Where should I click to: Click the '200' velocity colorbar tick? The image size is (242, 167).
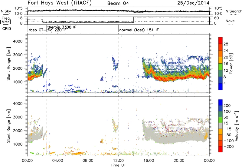227,106
